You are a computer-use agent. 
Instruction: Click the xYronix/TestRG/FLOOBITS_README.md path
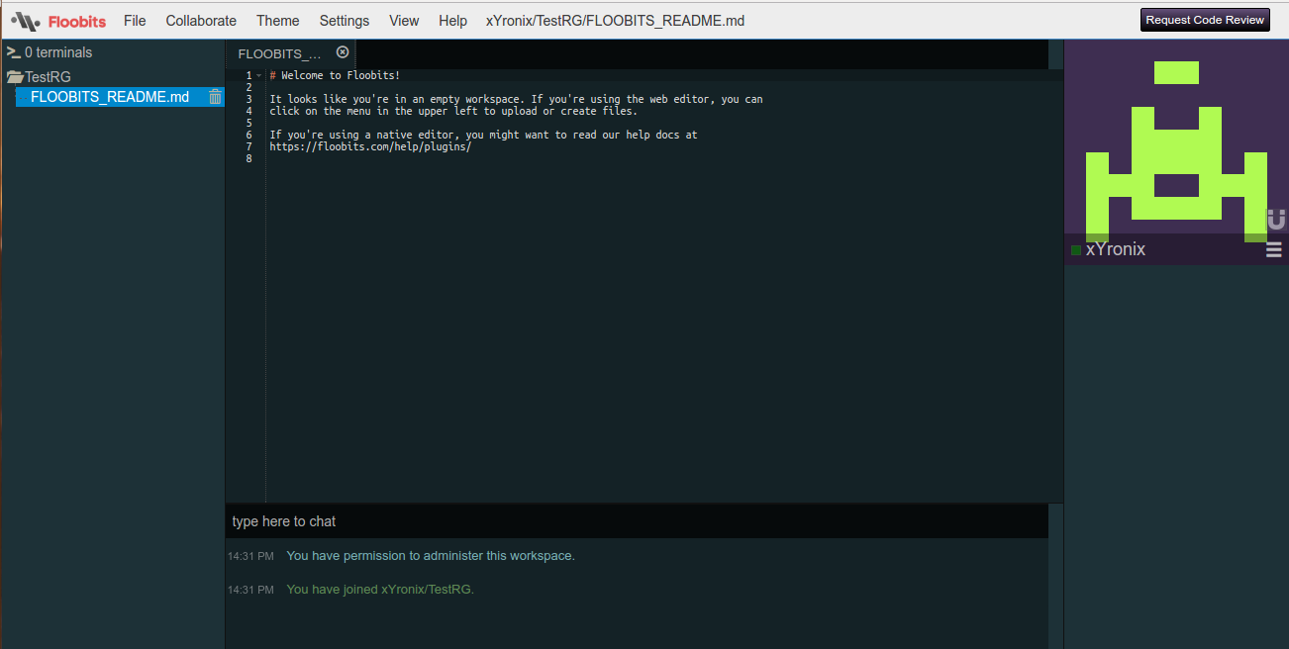tap(616, 21)
